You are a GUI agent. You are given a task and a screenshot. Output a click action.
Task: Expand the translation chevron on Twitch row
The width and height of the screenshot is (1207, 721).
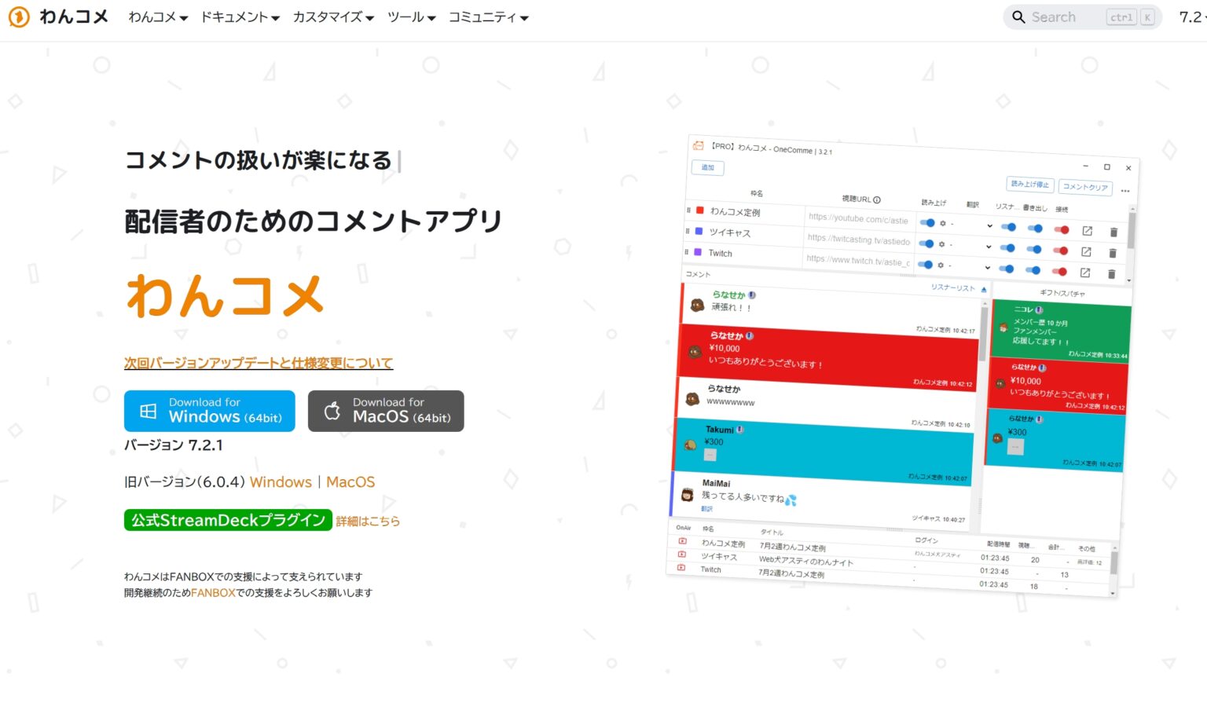[988, 266]
